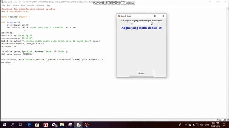
Task: Open the Action Center notifications
Action: [x=224, y=125]
